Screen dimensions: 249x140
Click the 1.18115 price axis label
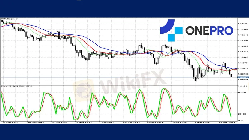point(242,24)
